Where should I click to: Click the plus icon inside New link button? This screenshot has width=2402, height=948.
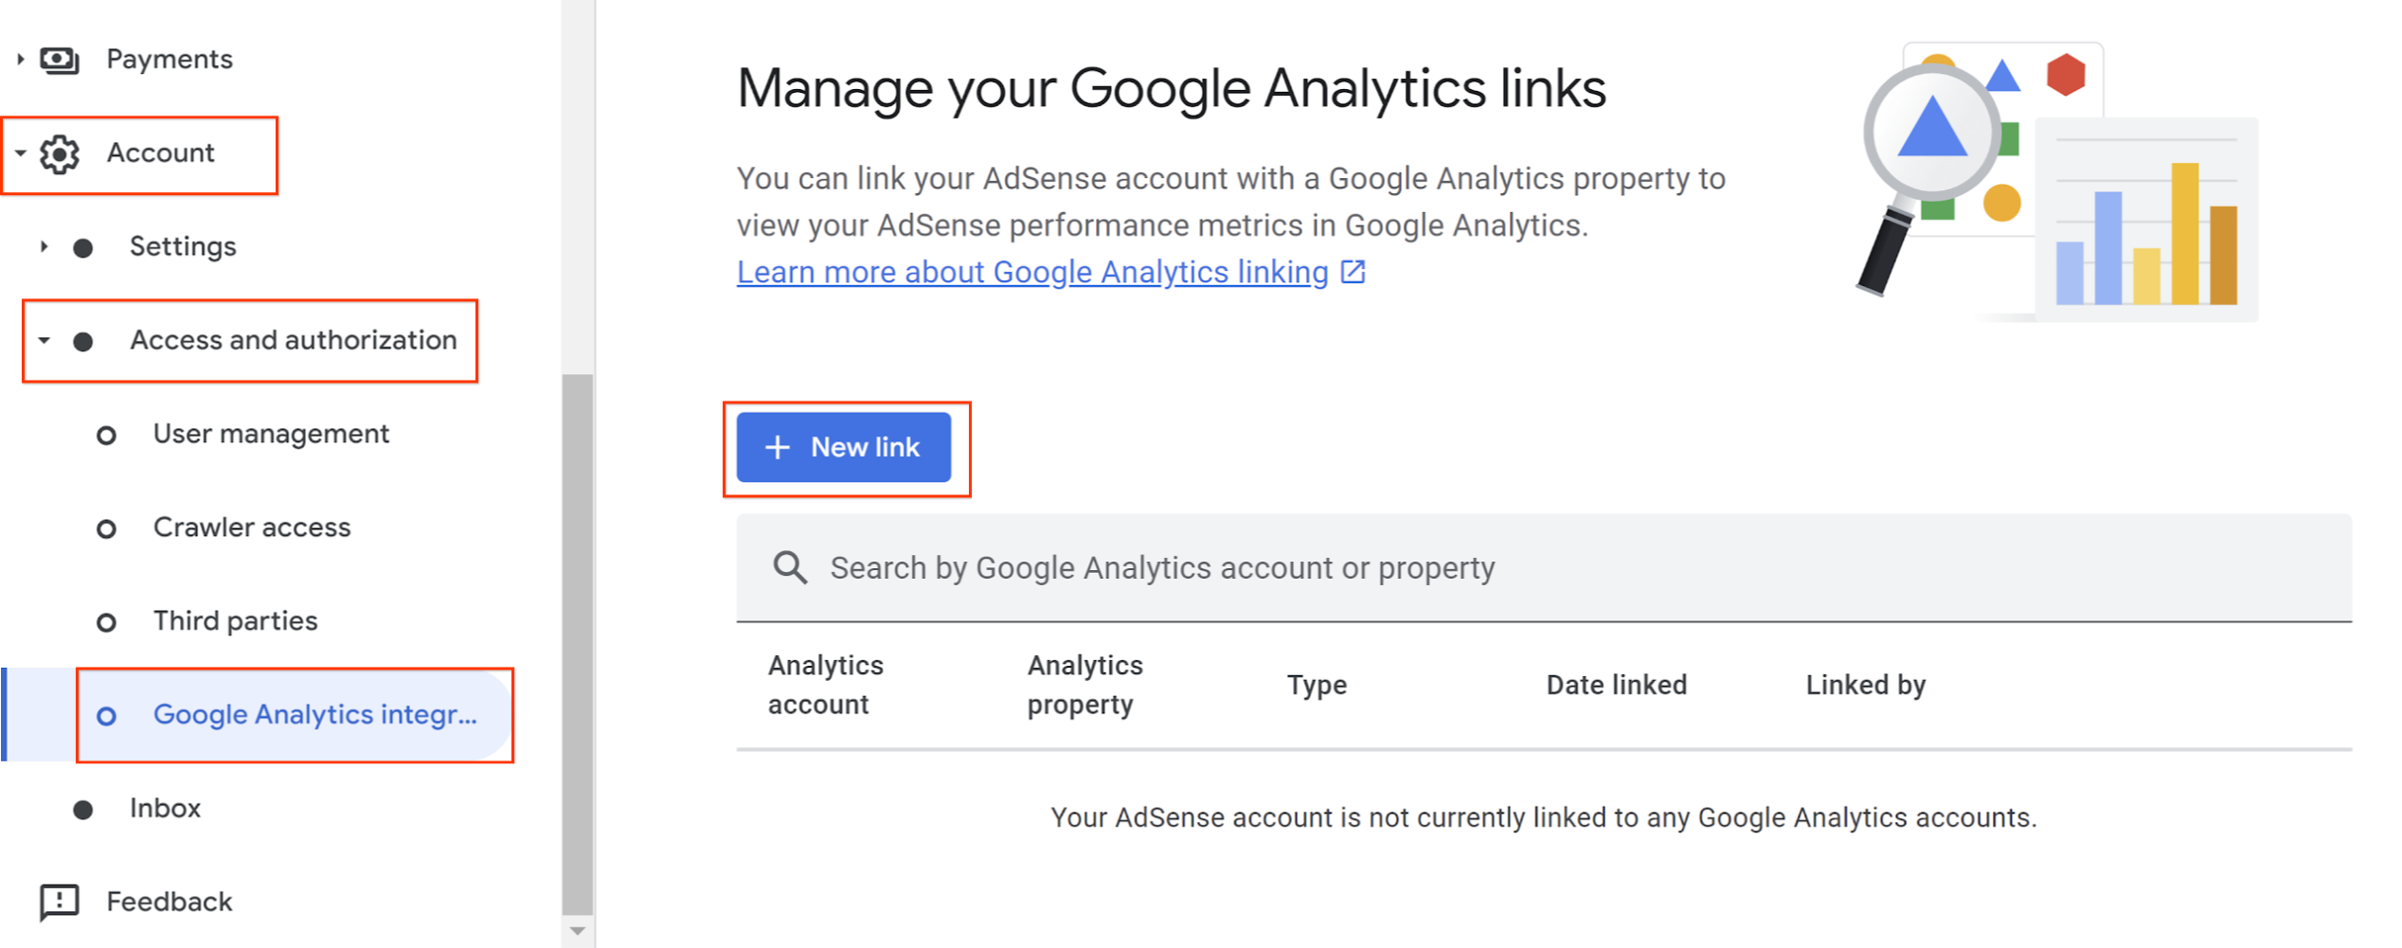777,447
